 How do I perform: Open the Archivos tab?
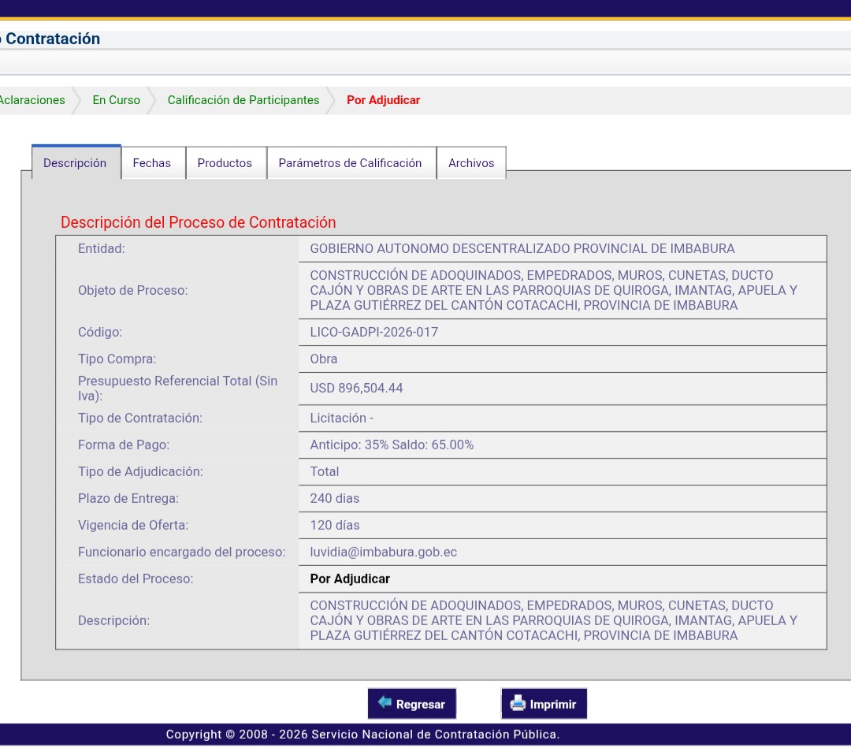(471, 163)
